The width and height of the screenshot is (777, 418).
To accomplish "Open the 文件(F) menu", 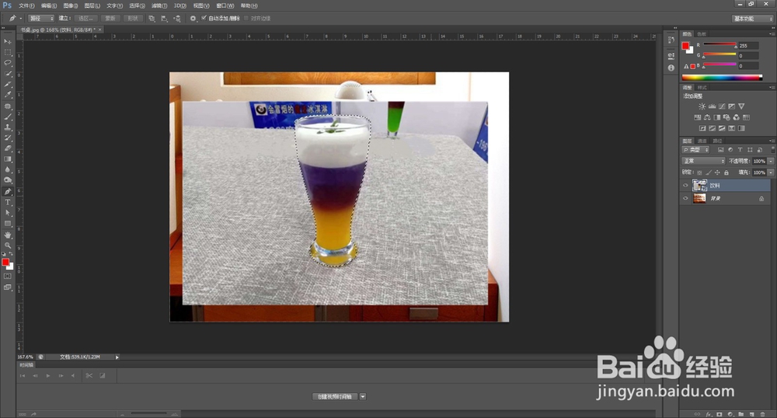I will [26, 6].
